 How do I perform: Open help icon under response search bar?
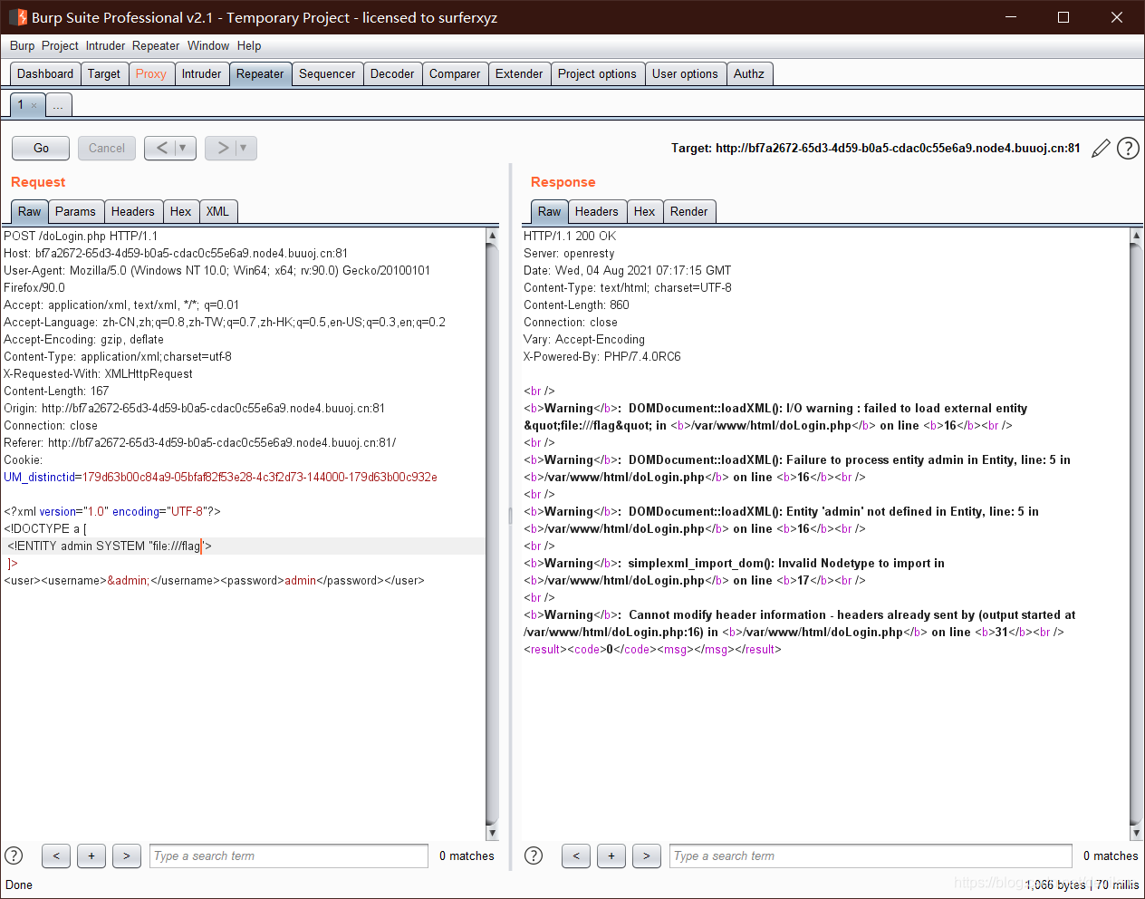coord(534,855)
